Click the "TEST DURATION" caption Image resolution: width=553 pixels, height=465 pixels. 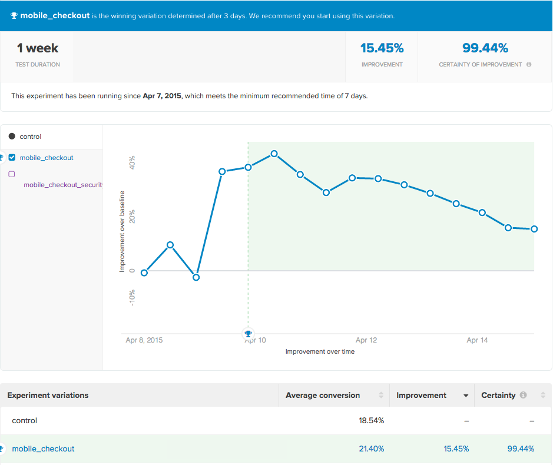(x=38, y=65)
